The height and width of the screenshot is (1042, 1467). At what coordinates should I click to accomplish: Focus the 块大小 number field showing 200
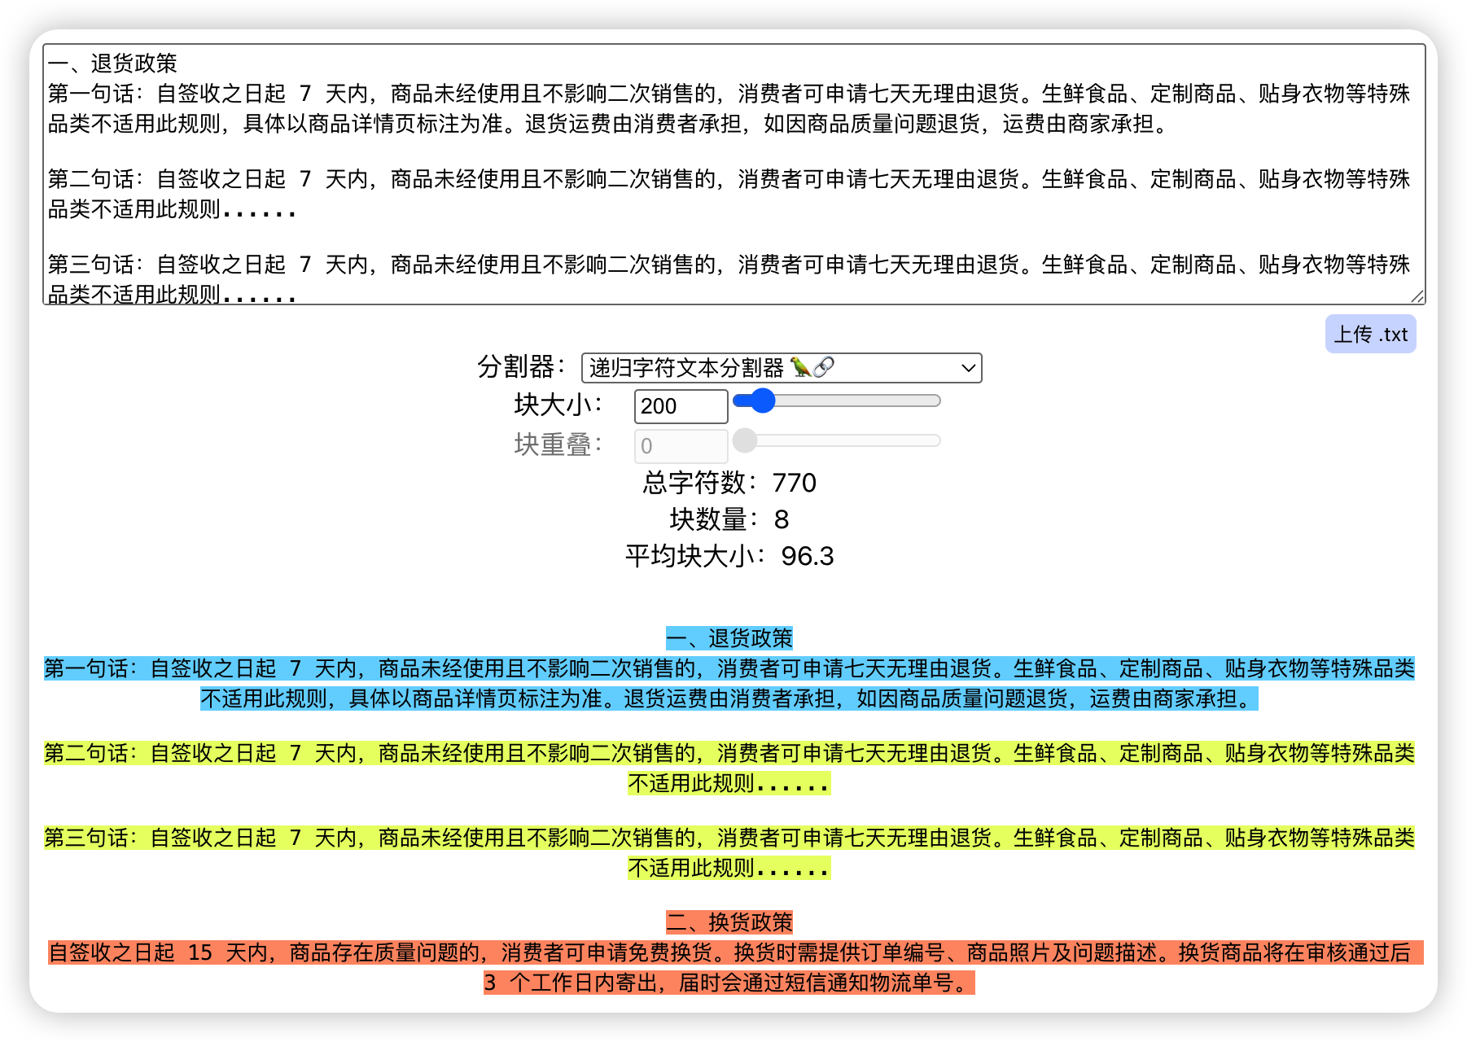point(680,406)
